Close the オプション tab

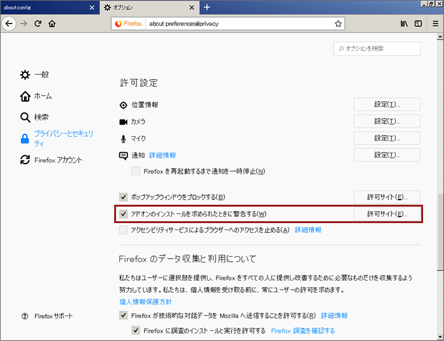(192, 8)
